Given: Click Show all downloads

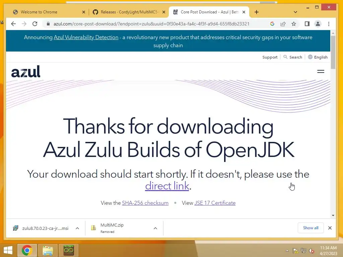Looking at the screenshot, I should pos(311,228).
